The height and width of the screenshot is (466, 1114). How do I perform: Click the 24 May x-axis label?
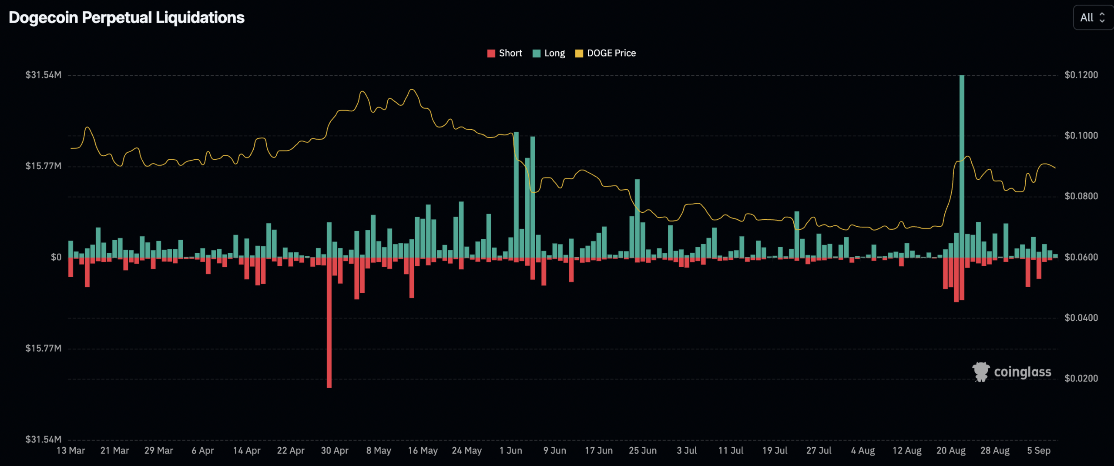pyautogui.click(x=467, y=450)
